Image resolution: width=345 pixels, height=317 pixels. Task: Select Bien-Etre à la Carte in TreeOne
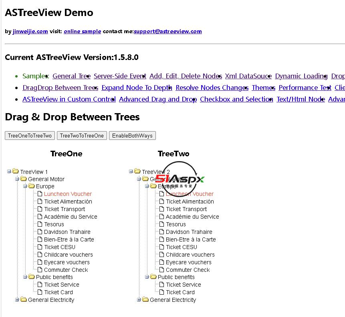[x=69, y=239]
